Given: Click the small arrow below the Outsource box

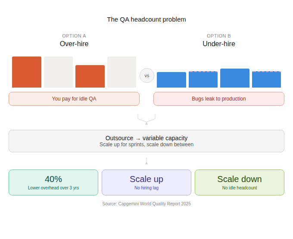Looking at the screenshot, I should point(146,161).
